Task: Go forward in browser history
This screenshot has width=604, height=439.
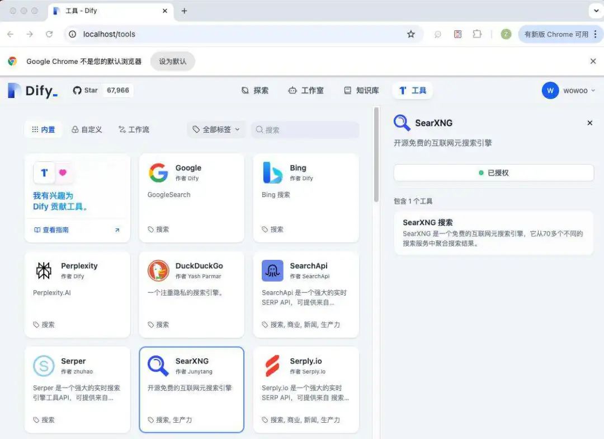Action: (x=30, y=34)
